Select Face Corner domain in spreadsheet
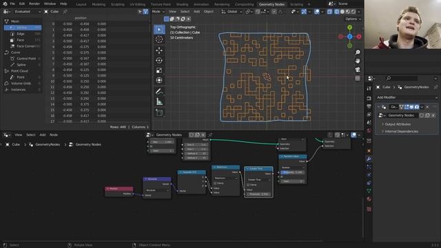The height and width of the screenshot is (248, 441). pos(23,46)
